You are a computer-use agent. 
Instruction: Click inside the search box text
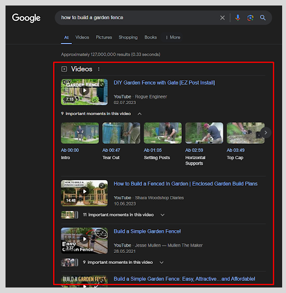pos(92,18)
